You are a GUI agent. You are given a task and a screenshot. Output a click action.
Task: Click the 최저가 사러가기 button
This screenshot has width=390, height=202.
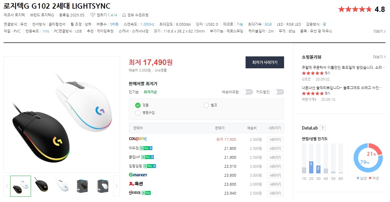click(265, 62)
